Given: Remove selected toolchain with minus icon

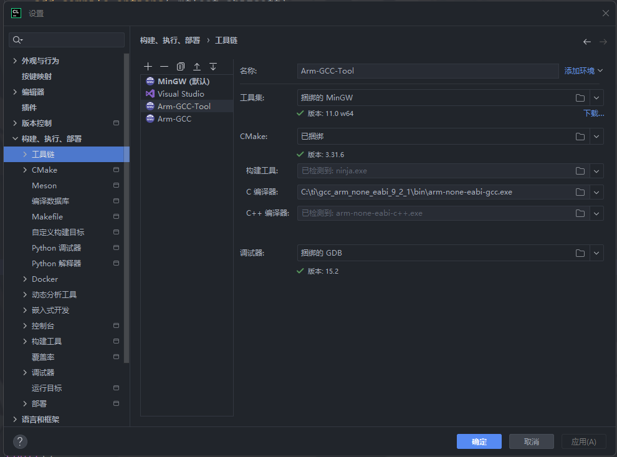Looking at the screenshot, I should 164,67.
